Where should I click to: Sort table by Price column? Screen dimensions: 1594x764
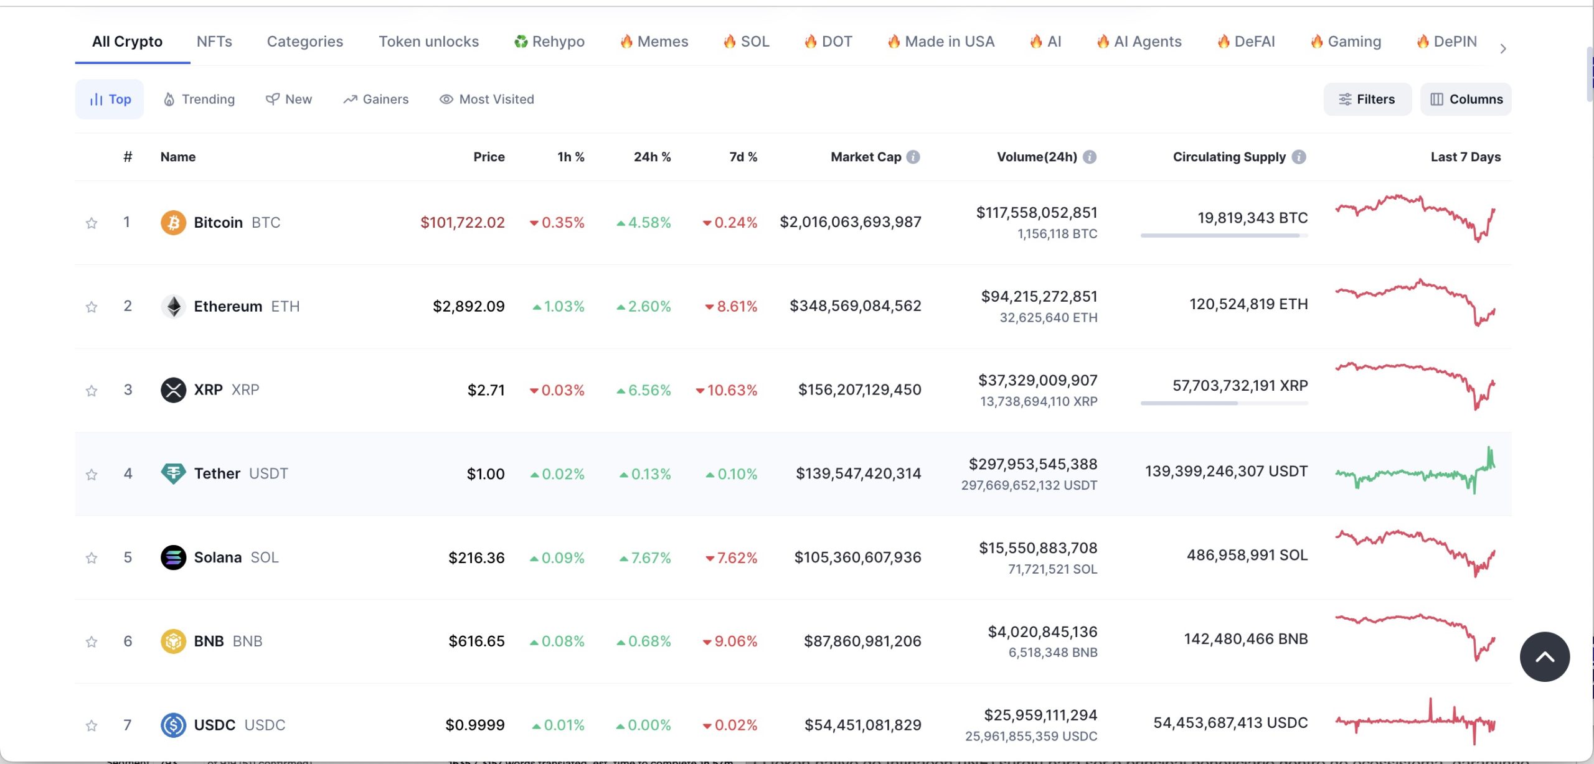[x=489, y=157]
